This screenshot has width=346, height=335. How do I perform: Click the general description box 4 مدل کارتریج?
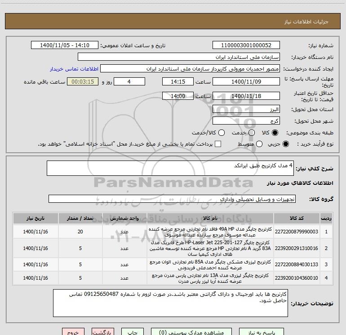[x=170, y=168]
